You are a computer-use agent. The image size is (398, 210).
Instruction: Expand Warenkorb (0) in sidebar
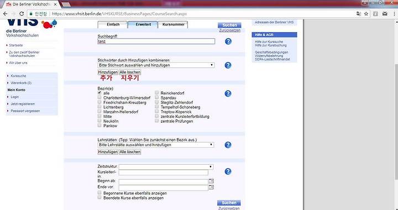tap(21, 83)
